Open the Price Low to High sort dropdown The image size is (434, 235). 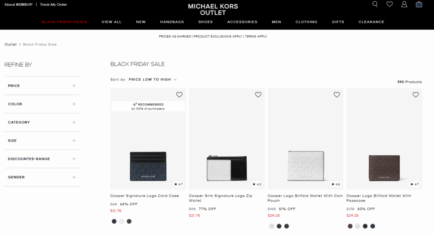click(153, 80)
